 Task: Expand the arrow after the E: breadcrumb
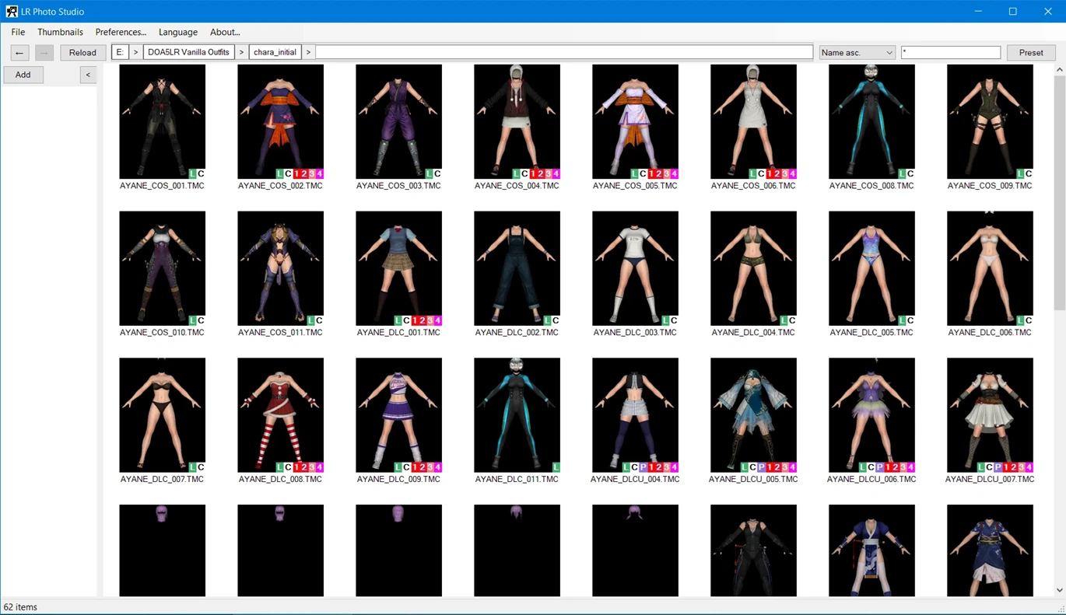(136, 52)
